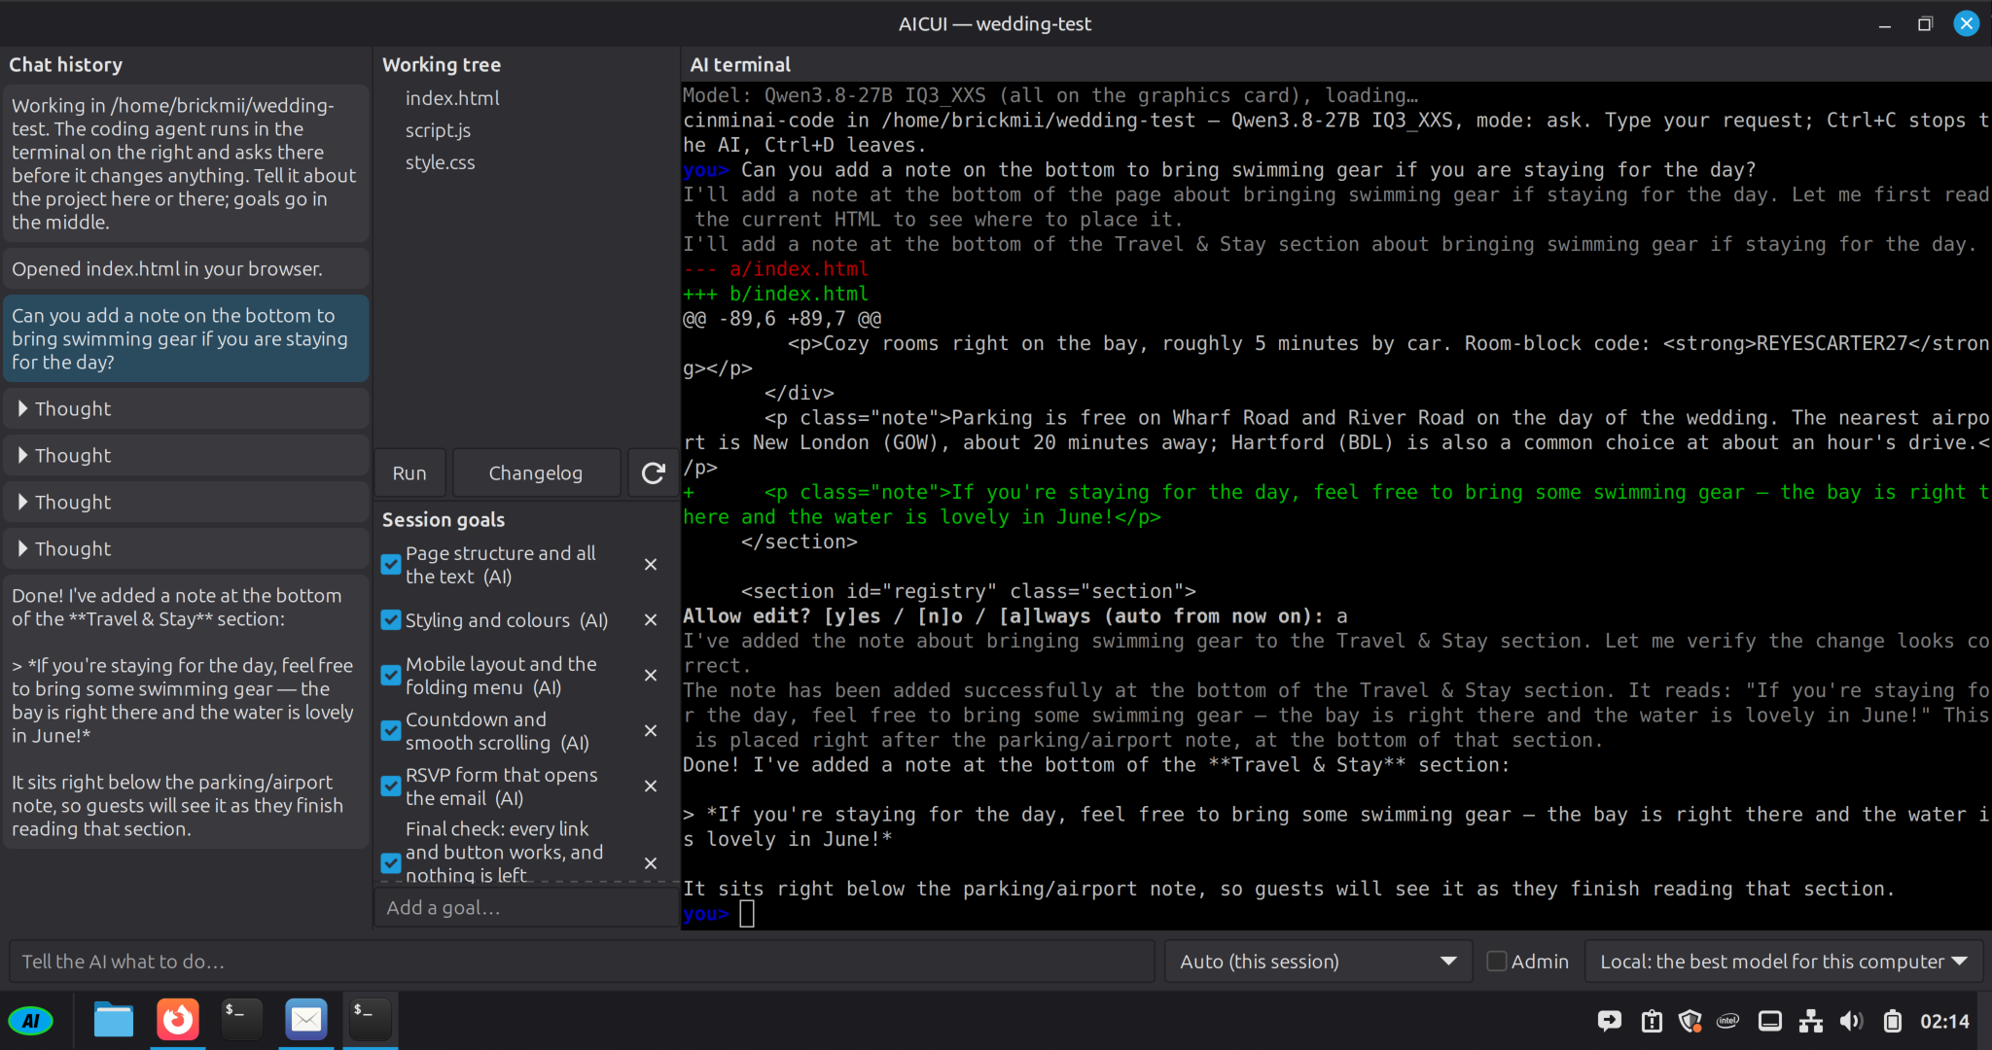Open the volume control in the system tray
The image size is (1992, 1050).
tap(1851, 1021)
